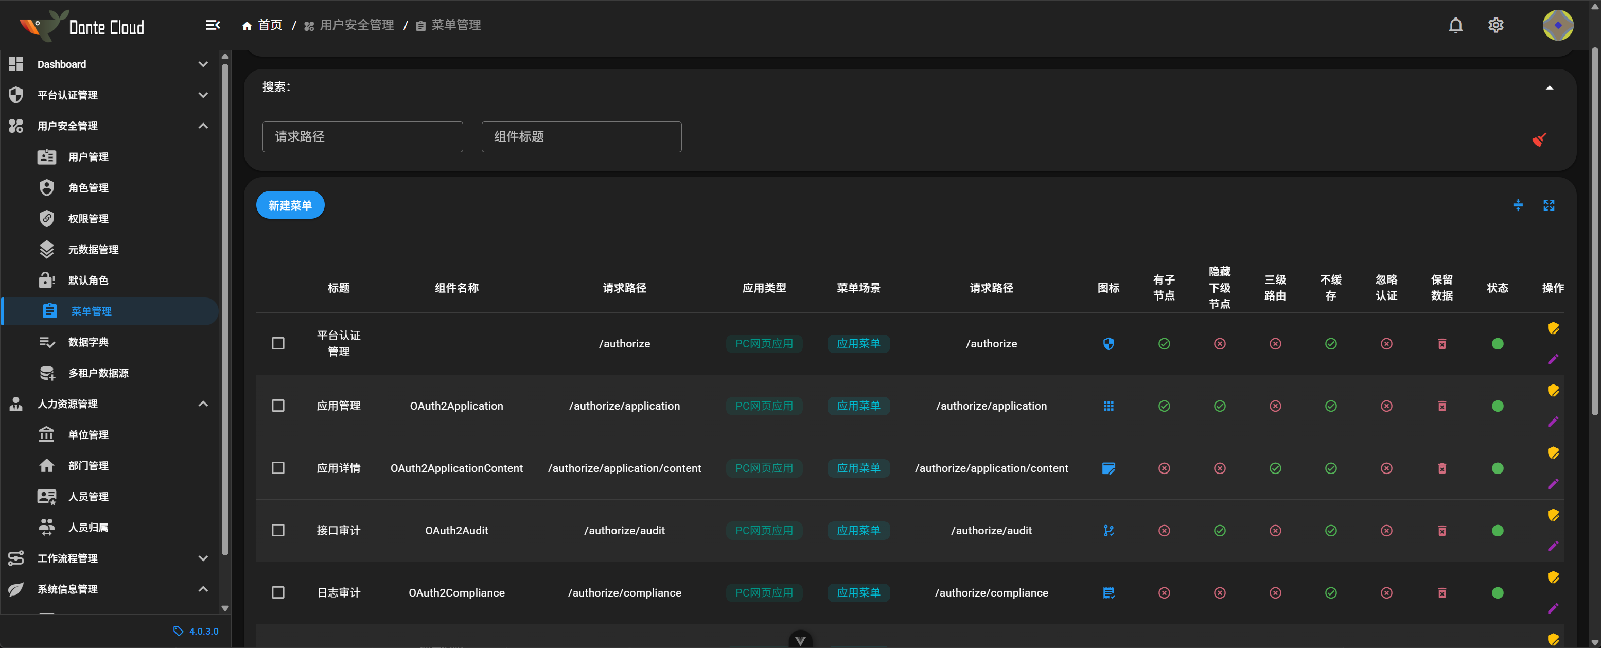Image resolution: width=1601 pixels, height=648 pixels.
Task: Click the red clear-search broom icon
Action: click(x=1538, y=139)
